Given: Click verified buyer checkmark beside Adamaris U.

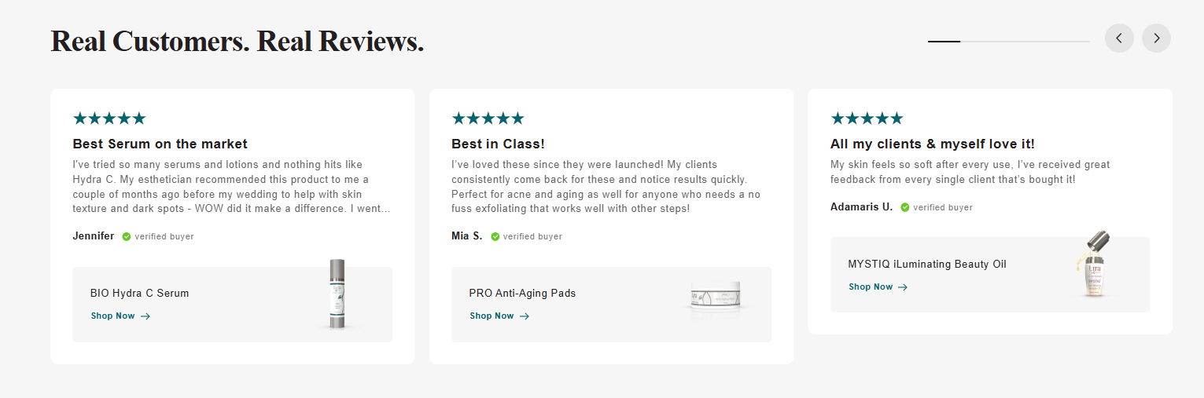Looking at the screenshot, I should [905, 207].
